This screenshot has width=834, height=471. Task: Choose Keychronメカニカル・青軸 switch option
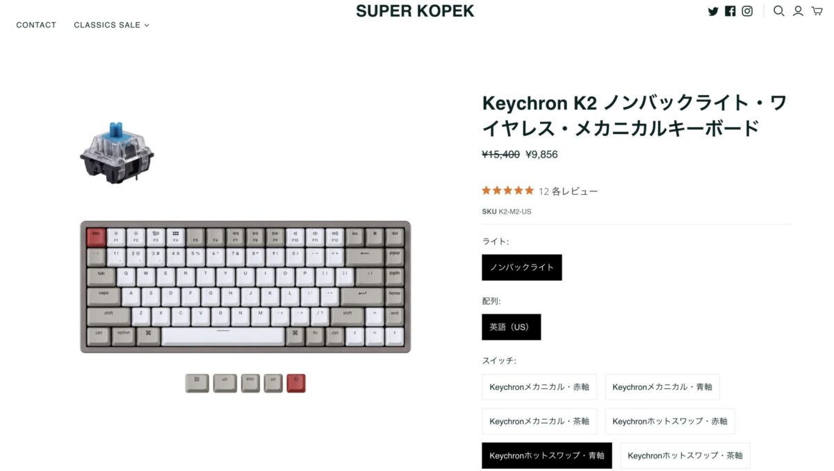point(662,387)
